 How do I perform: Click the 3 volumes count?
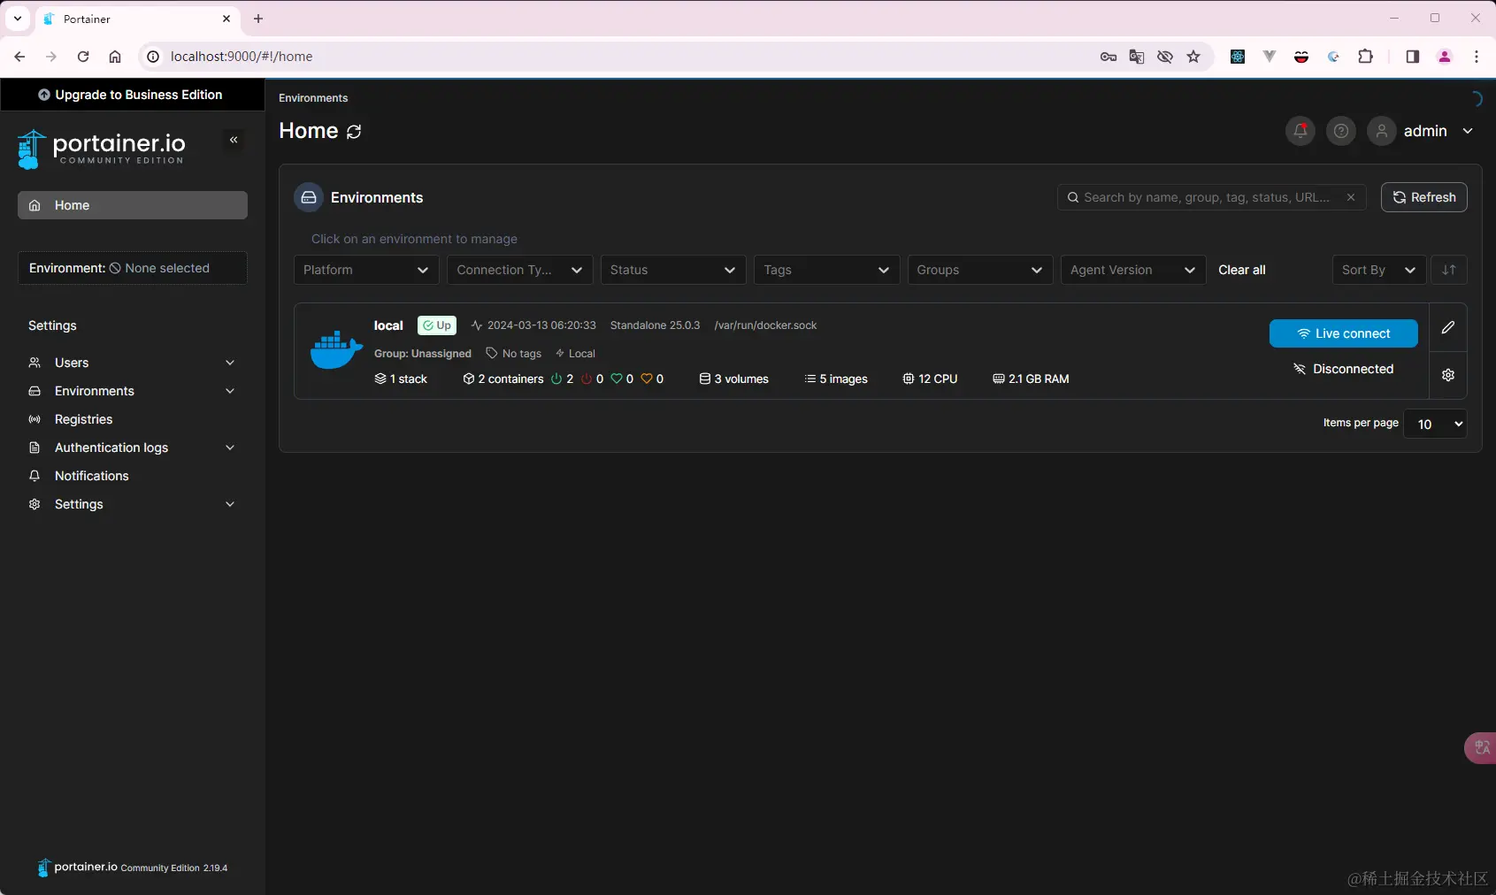coord(734,379)
